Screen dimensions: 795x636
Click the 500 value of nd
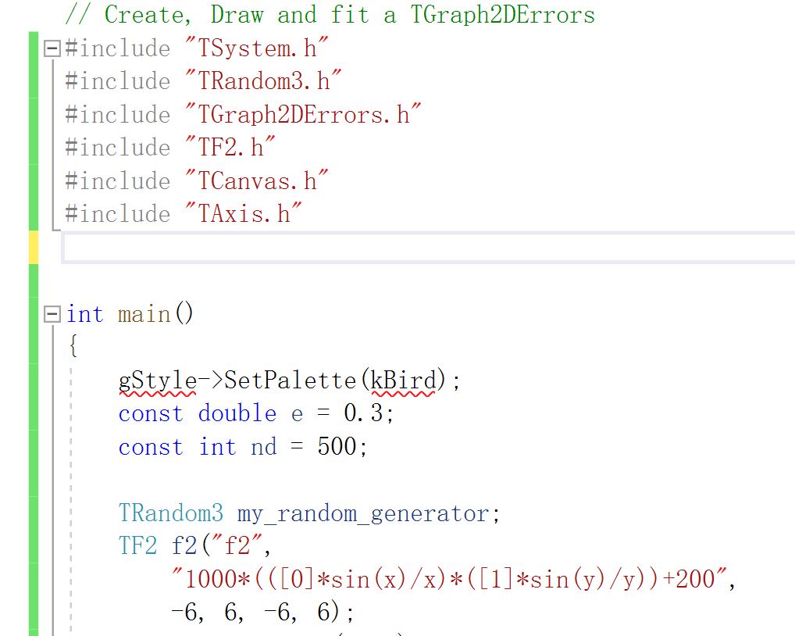(337, 447)
